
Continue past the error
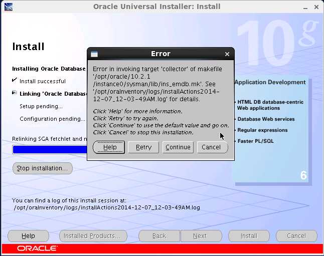(x=178, y=147)
